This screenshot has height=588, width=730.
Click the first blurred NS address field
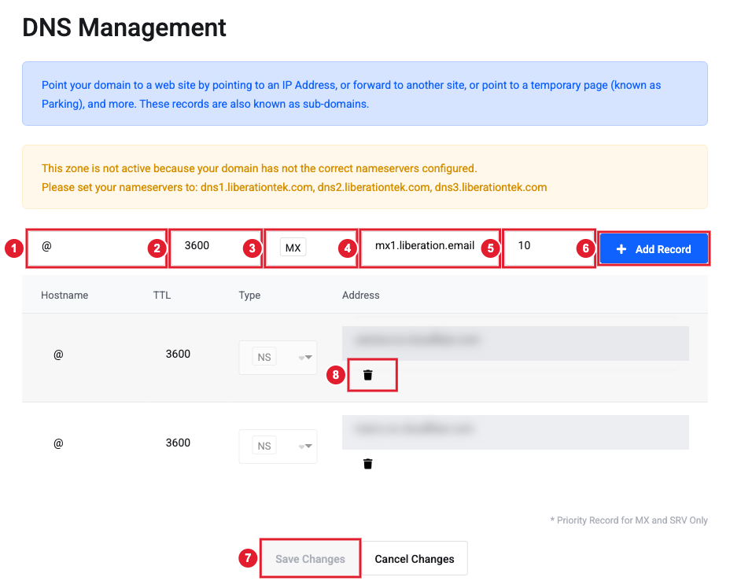click(x=515, y=344)
